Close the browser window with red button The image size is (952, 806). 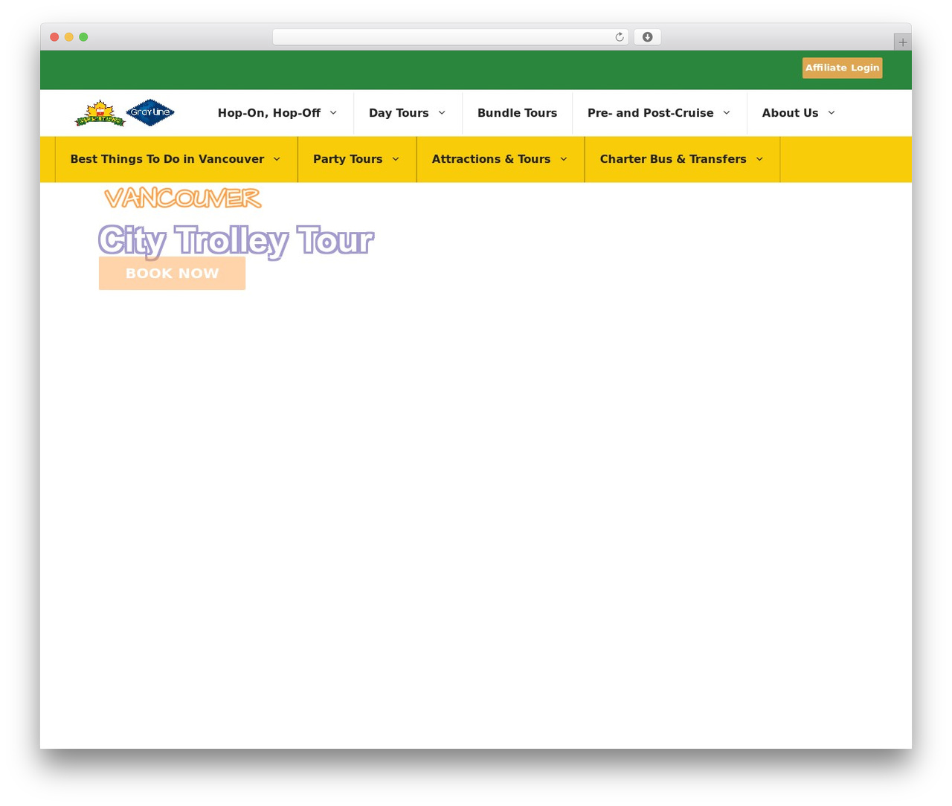point(54,37)
